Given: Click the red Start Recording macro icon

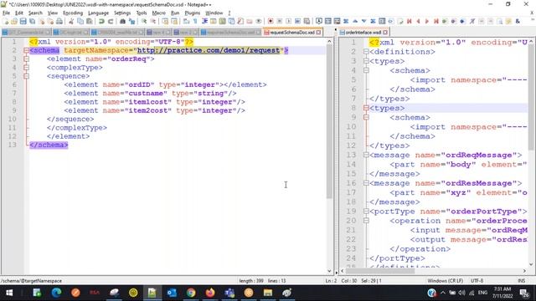Looking at the screenshot, I should click(x=271, y=21).
